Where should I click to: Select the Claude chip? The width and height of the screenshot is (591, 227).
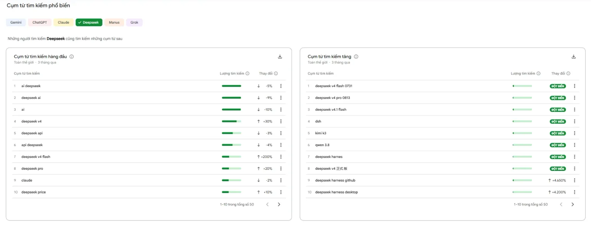(64, 23)
